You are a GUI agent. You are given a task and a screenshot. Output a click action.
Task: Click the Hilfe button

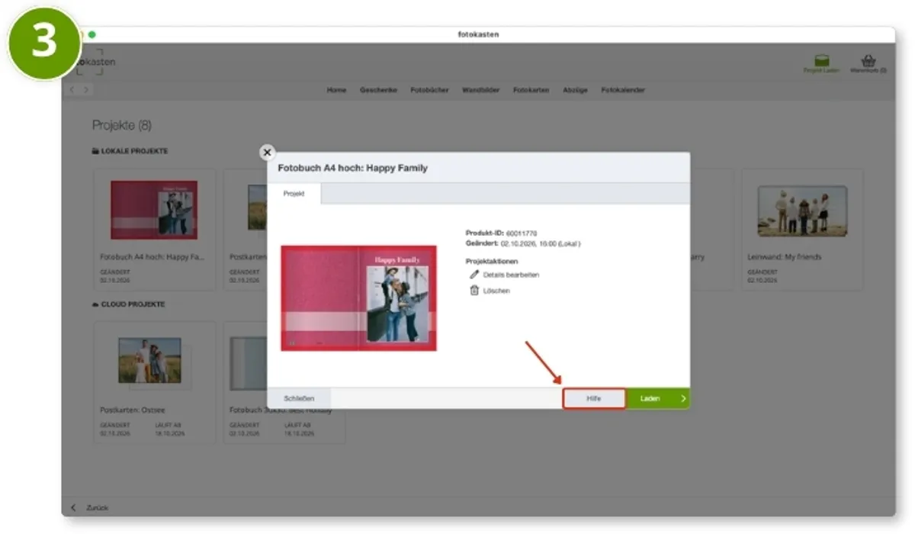[594, 399]
